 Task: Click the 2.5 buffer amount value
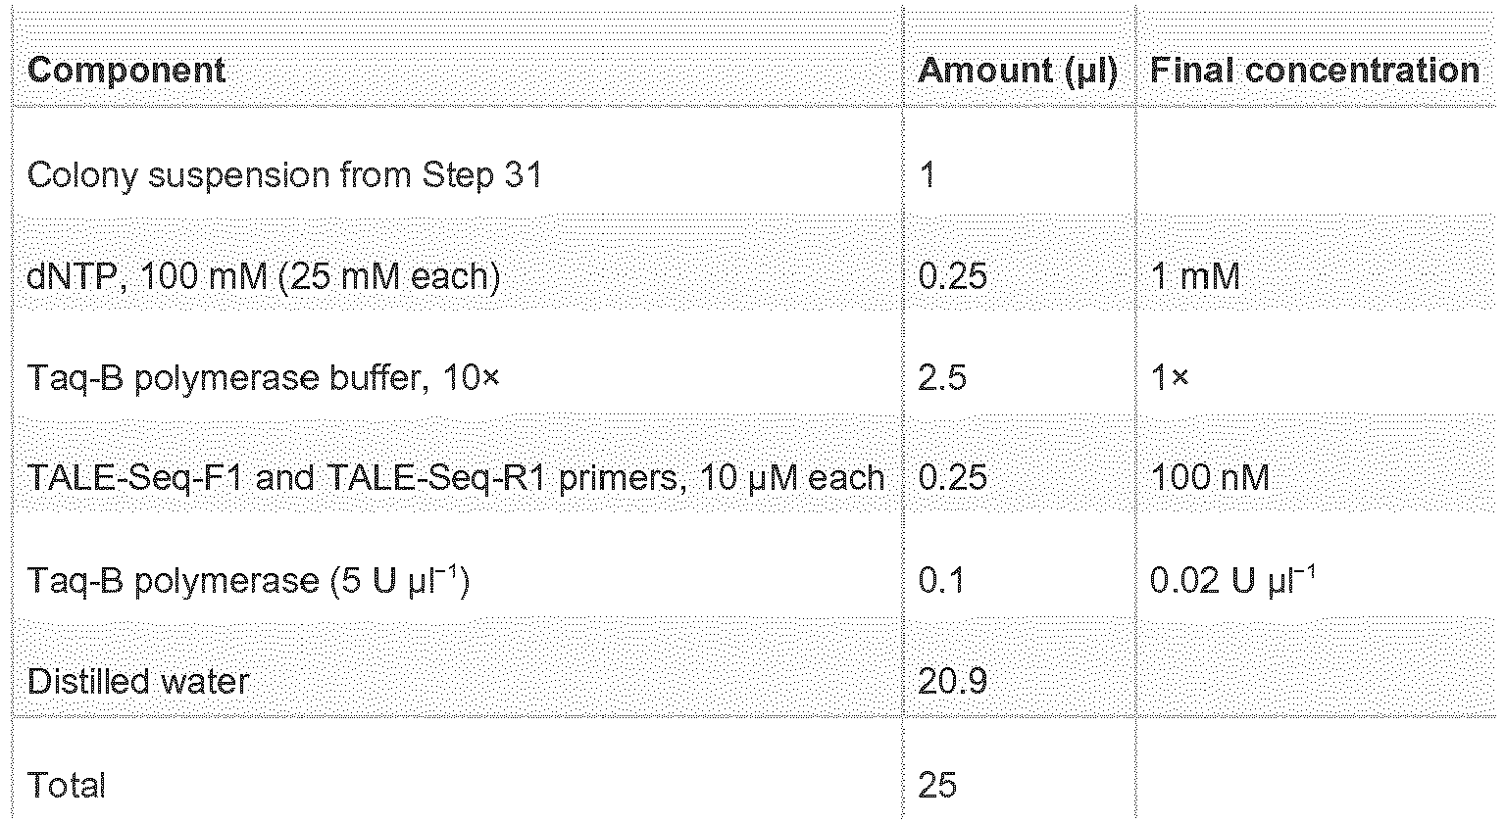pyautogui.click(x=942, y=377)
